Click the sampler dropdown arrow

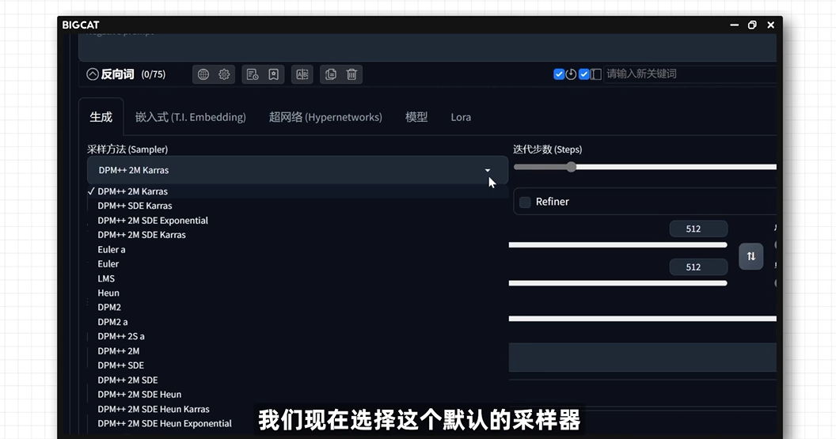point(488,170)
